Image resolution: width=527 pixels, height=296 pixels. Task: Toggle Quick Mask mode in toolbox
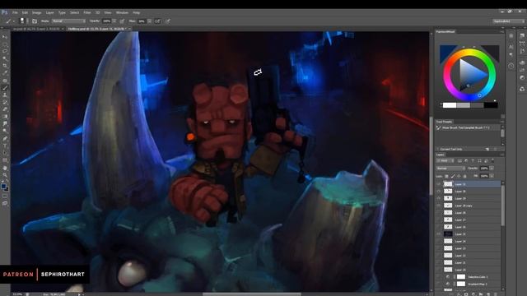click(5, 196)
